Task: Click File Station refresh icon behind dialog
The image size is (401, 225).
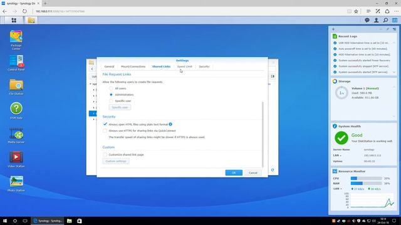Action: [273, 170]
